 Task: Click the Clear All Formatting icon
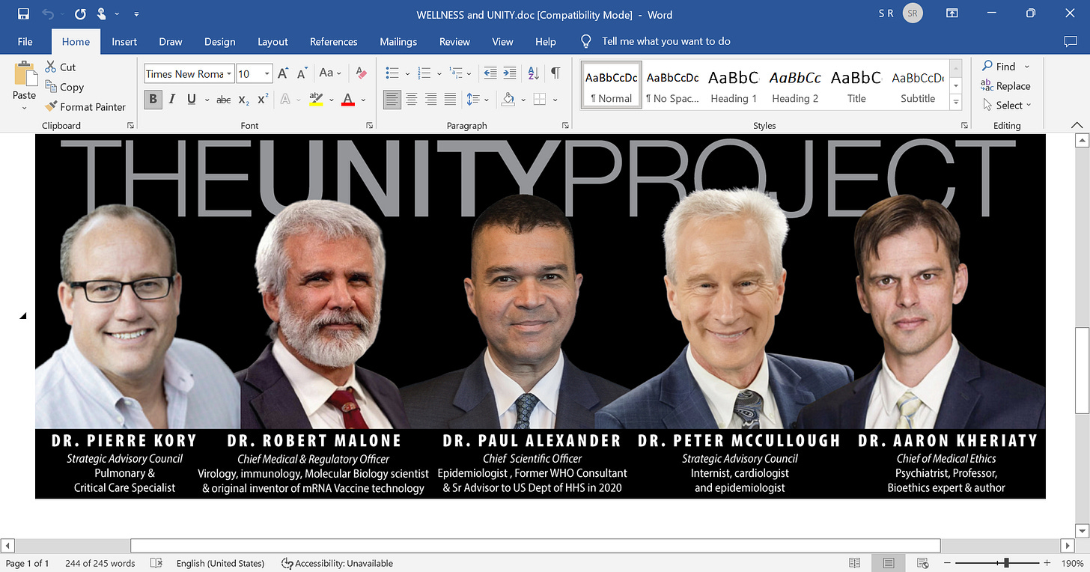click(x=362, y=73)
